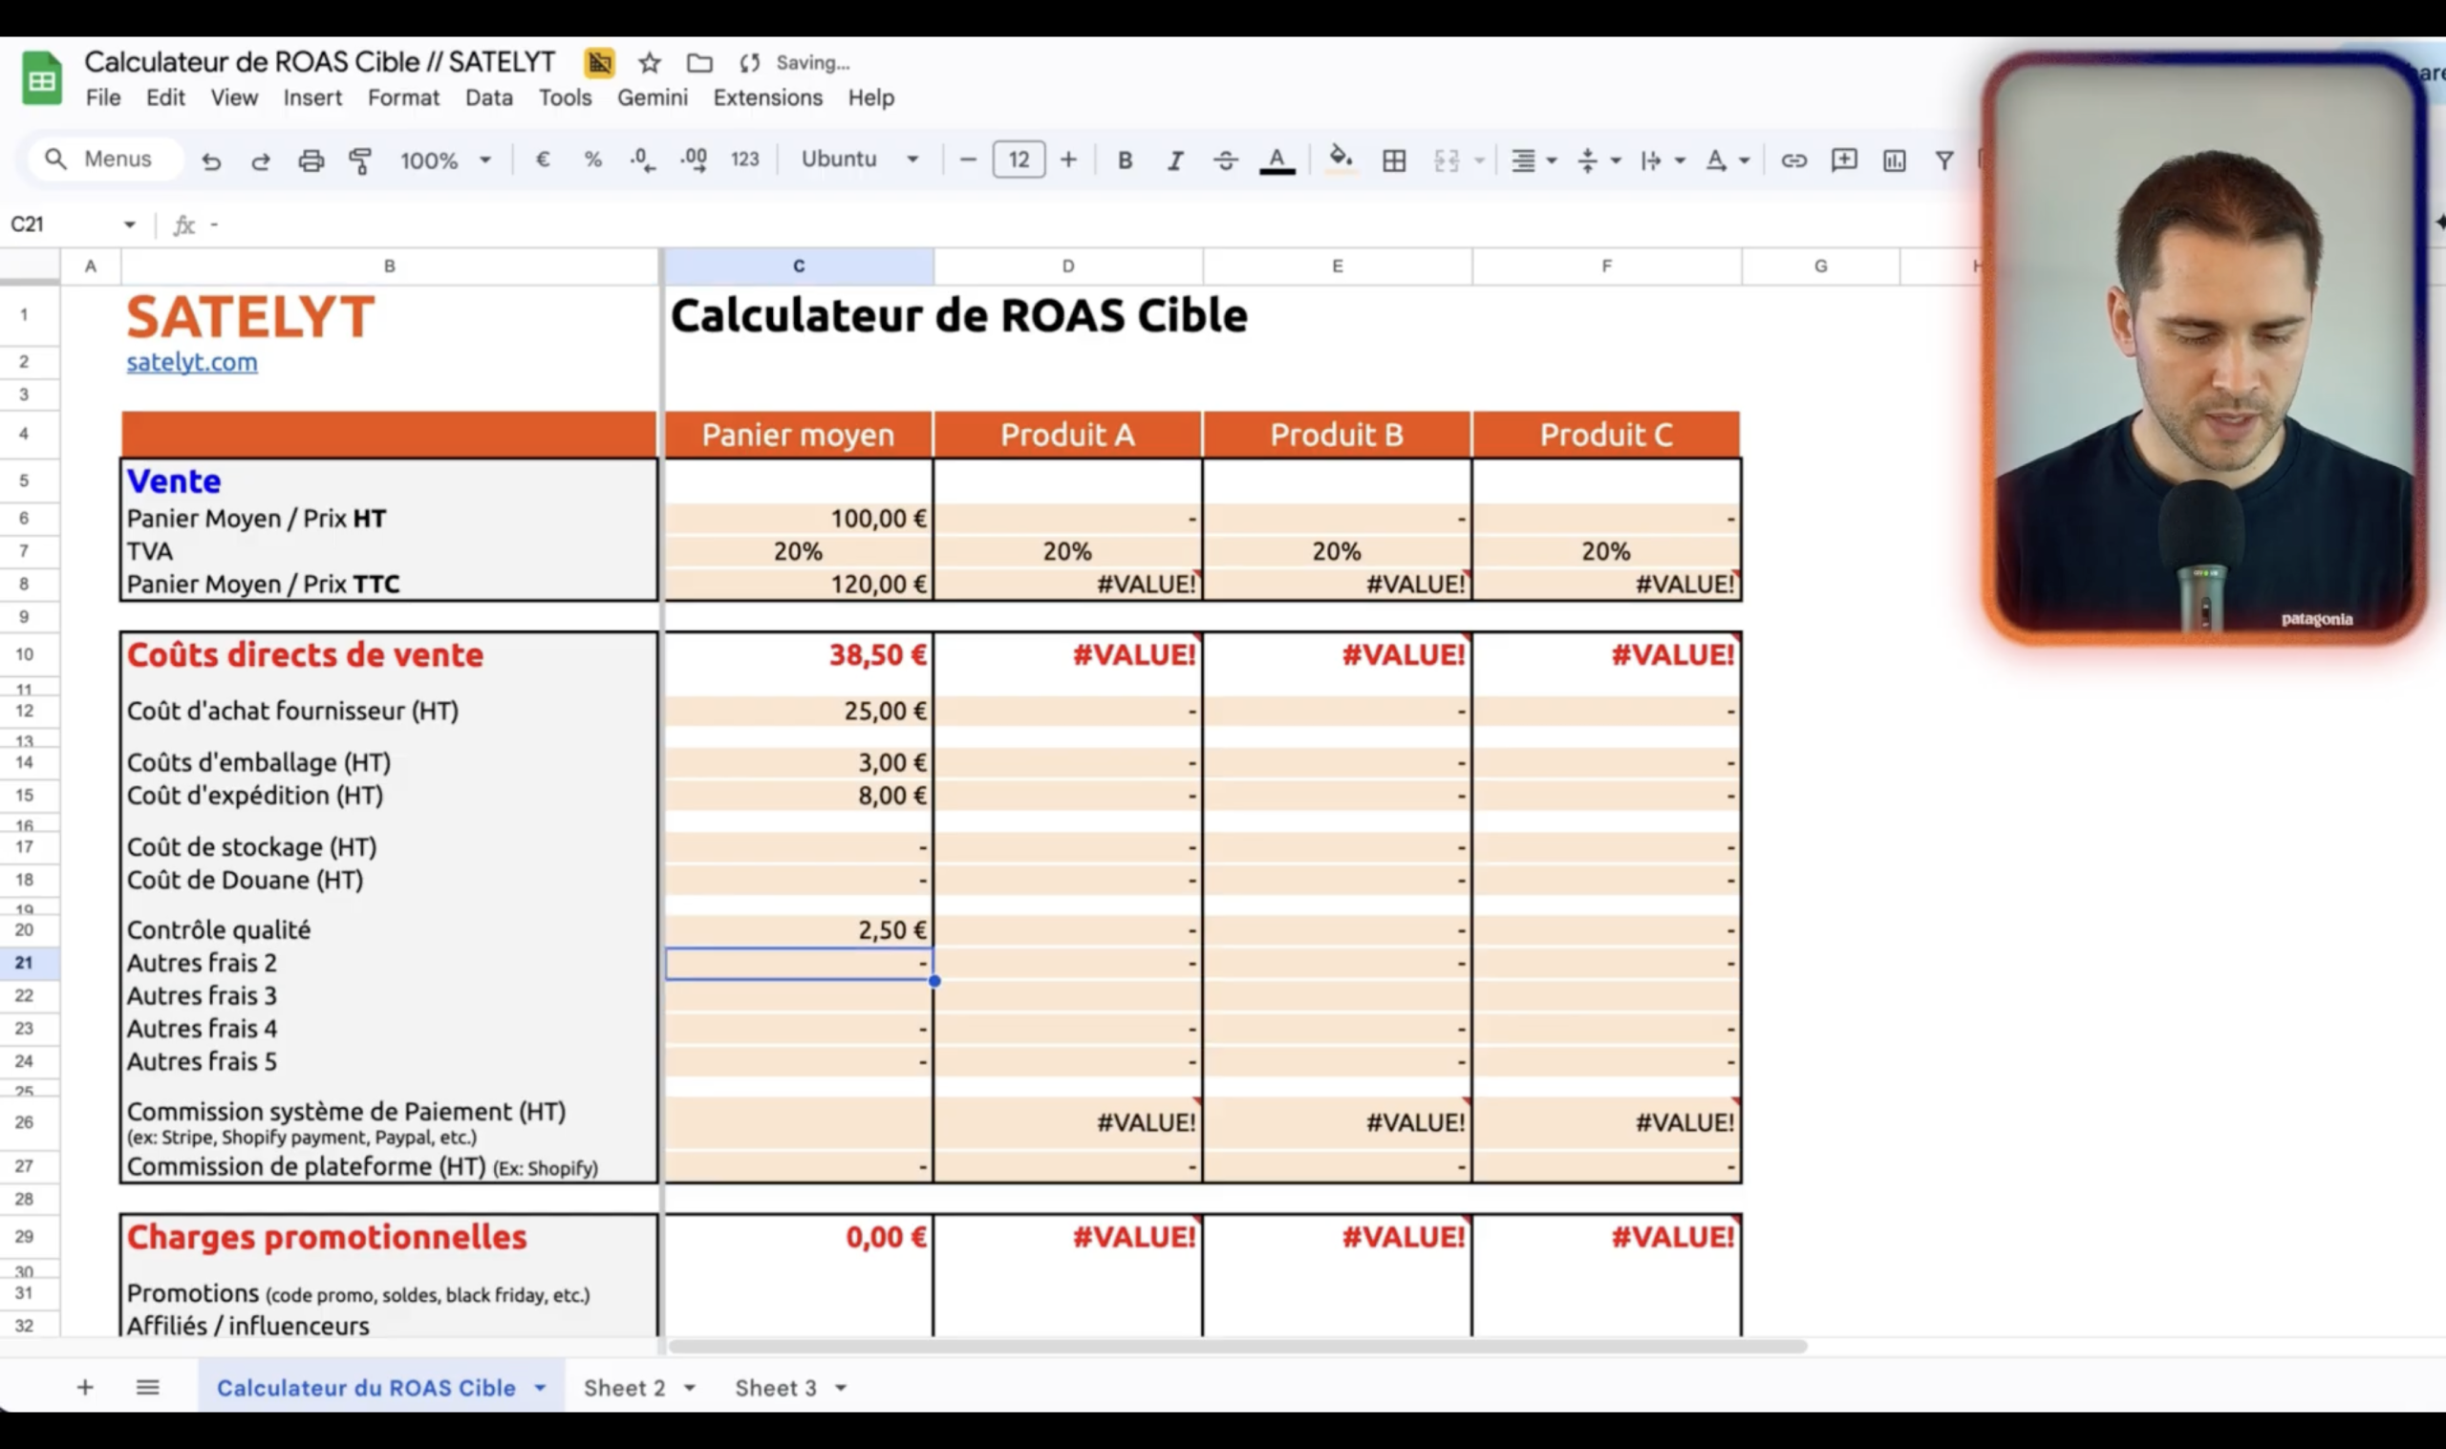Click the Menus search box
Image resolution: width=2446 pixels, height=1449 pixels.
click(105, 160)
